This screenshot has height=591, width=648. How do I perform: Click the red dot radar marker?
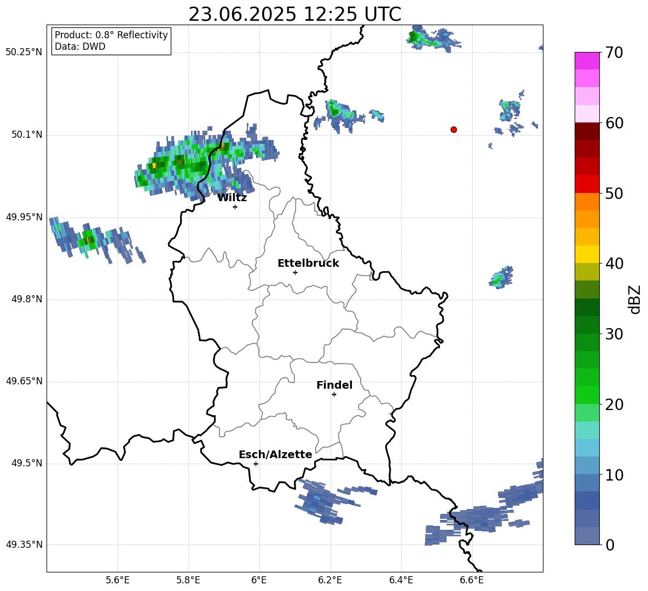453,130
